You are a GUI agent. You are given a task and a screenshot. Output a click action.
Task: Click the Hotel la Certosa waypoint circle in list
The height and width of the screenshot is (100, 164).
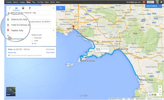point(8,25)
